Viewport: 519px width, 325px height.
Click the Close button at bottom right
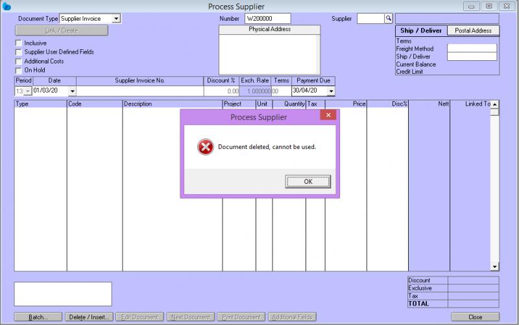point(475,317)
